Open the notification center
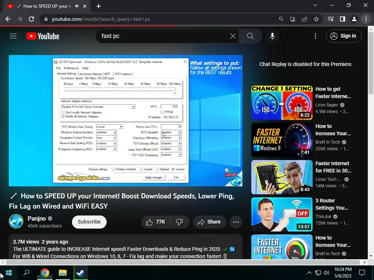The image size is (374, 280). pyautogui.click(x=362, y=273)
